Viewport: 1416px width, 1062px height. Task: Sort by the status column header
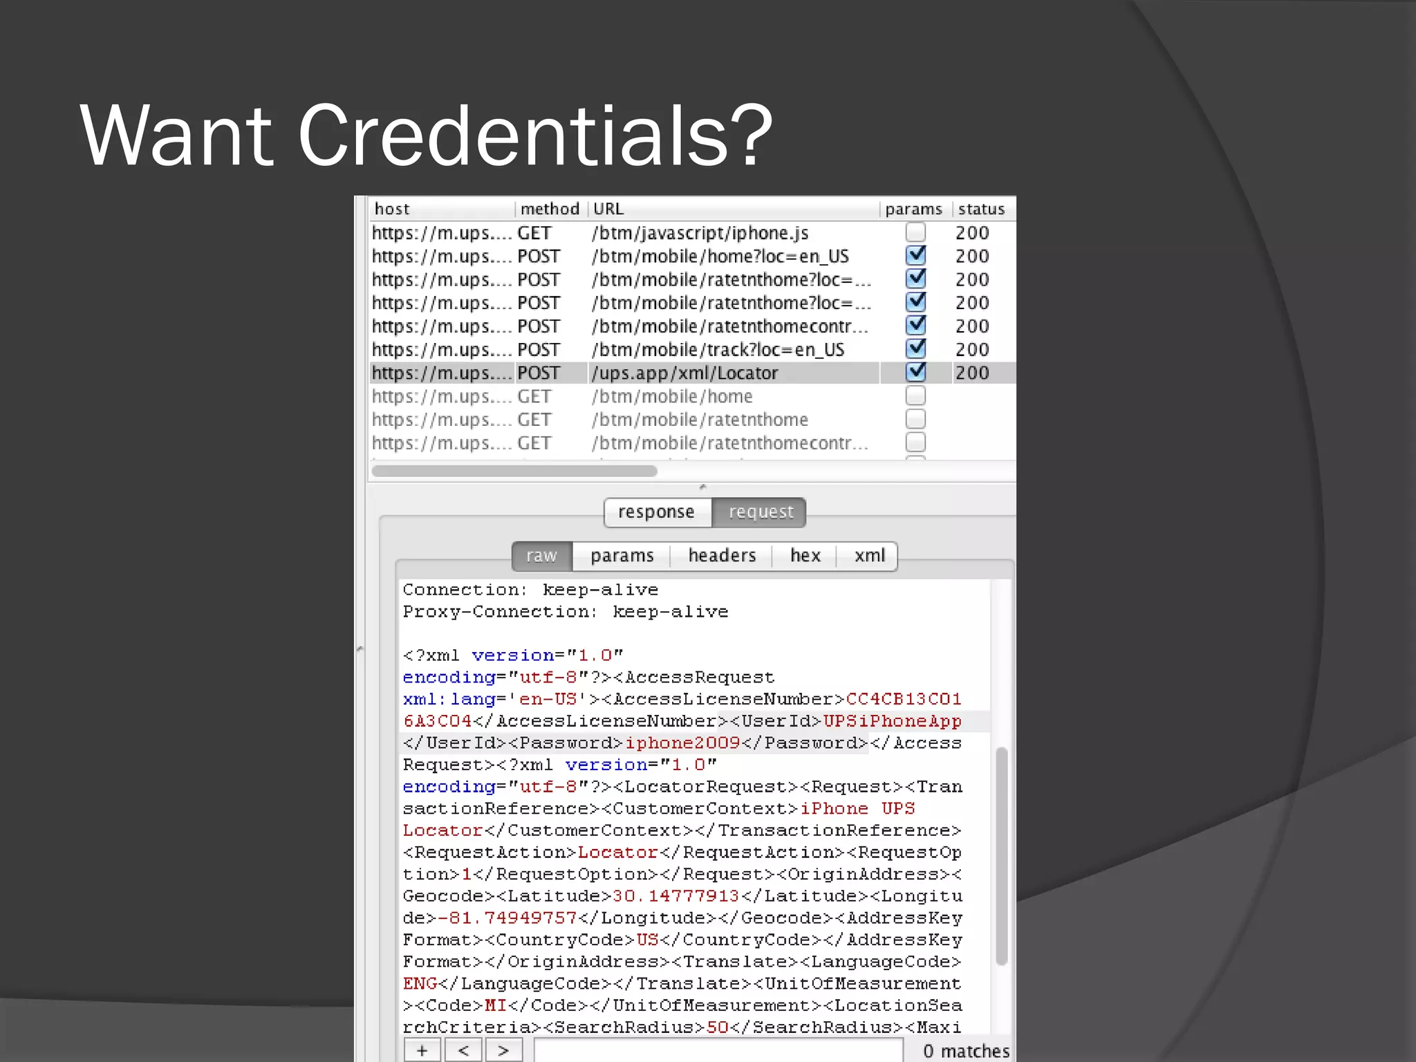[x=984, y=209]
